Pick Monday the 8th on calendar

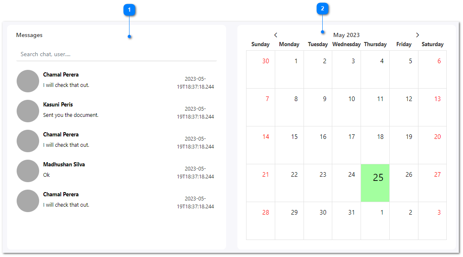pyautogui.click(x=289, y=107)
